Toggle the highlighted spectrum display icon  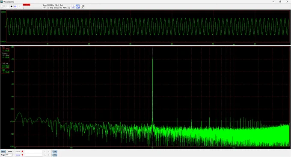(78, 6)
